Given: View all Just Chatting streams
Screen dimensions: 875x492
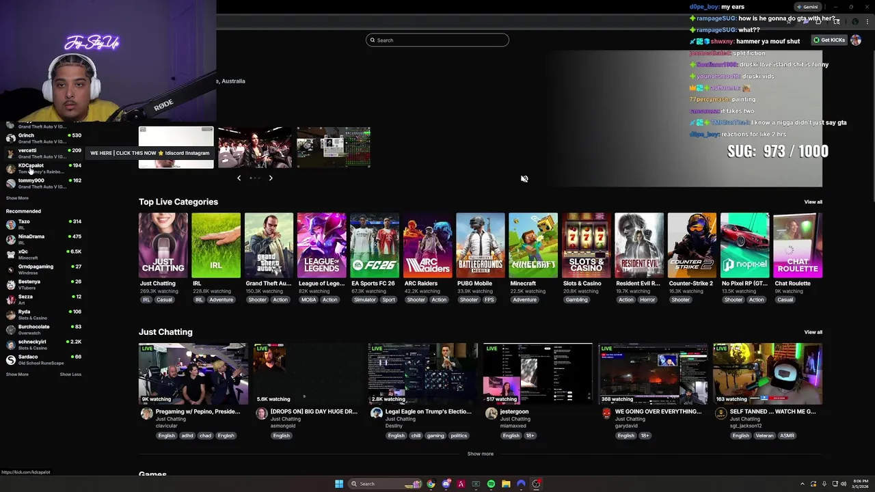Looking at the screenshot, I should point(813,332).
